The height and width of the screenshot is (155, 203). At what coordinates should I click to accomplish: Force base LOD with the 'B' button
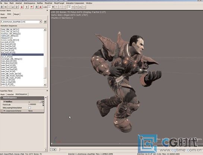pyautogui.click(x=53, y=7)
